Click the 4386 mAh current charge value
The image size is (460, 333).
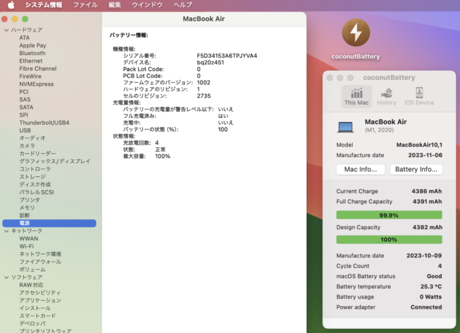(x=426, y=191)
